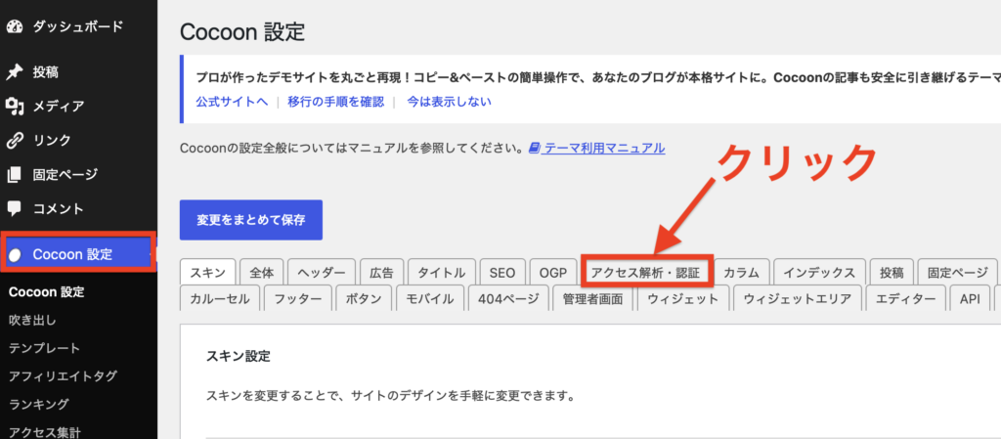
Task: Switch to the スキン tab
Action: click(208, 273)
